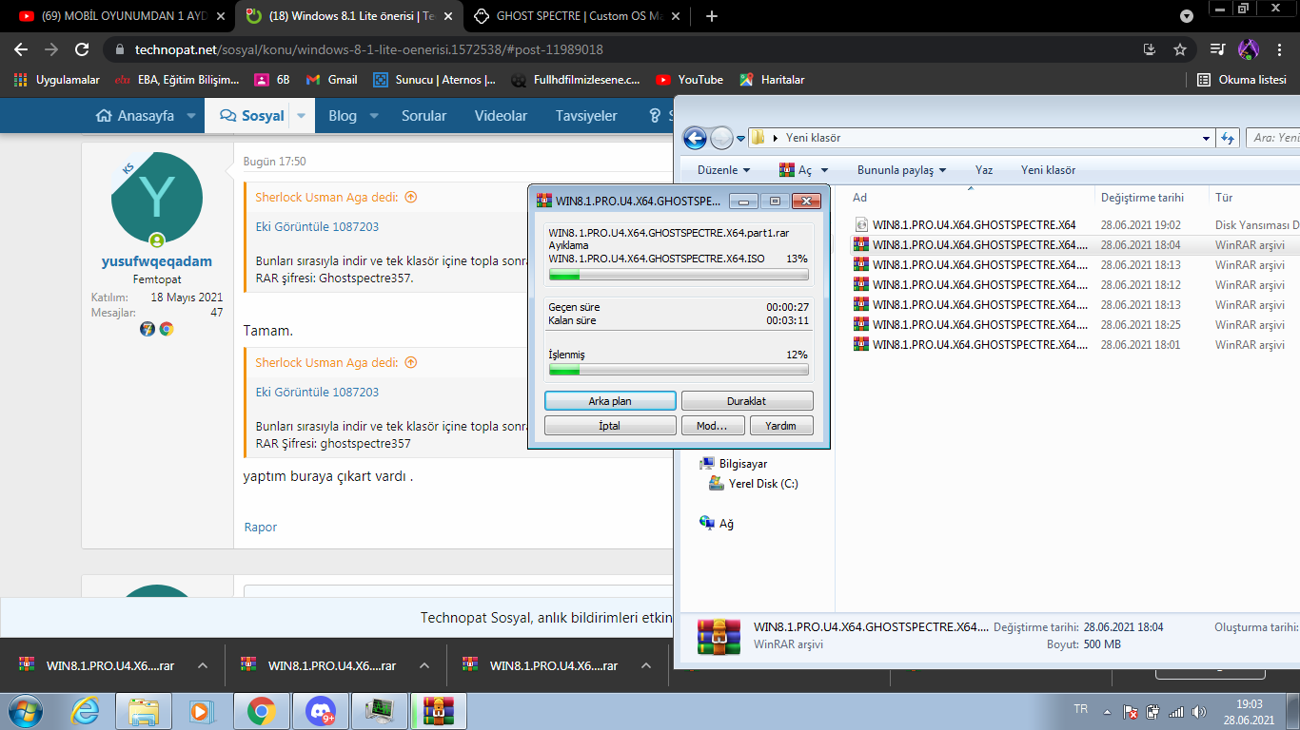Click the 'Bugün 17:50' post timestamp
The height and width of the screenshot is (730, 1300).
(x=275, y=162)
